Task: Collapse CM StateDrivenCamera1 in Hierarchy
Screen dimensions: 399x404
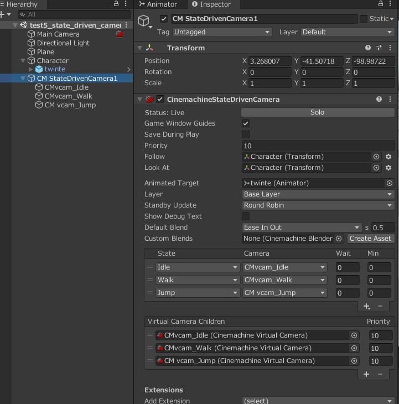Action: pyautogui.click(x=23, y=79)
